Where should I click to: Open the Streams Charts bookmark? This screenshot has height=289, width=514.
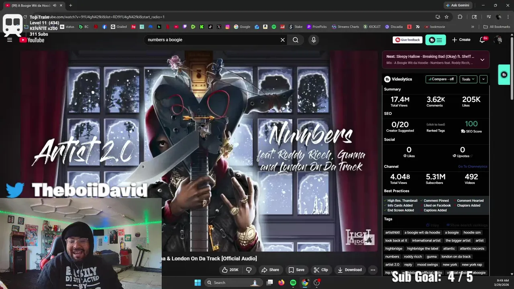[x=345, y=27]
